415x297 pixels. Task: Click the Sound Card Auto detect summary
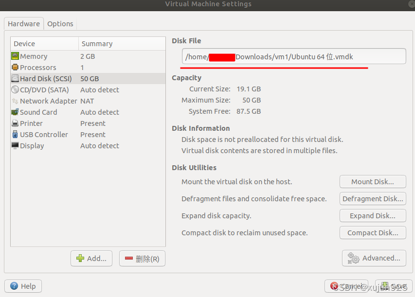pos(100,112)
